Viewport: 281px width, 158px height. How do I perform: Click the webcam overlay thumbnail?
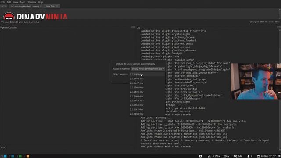click(256, 81)
